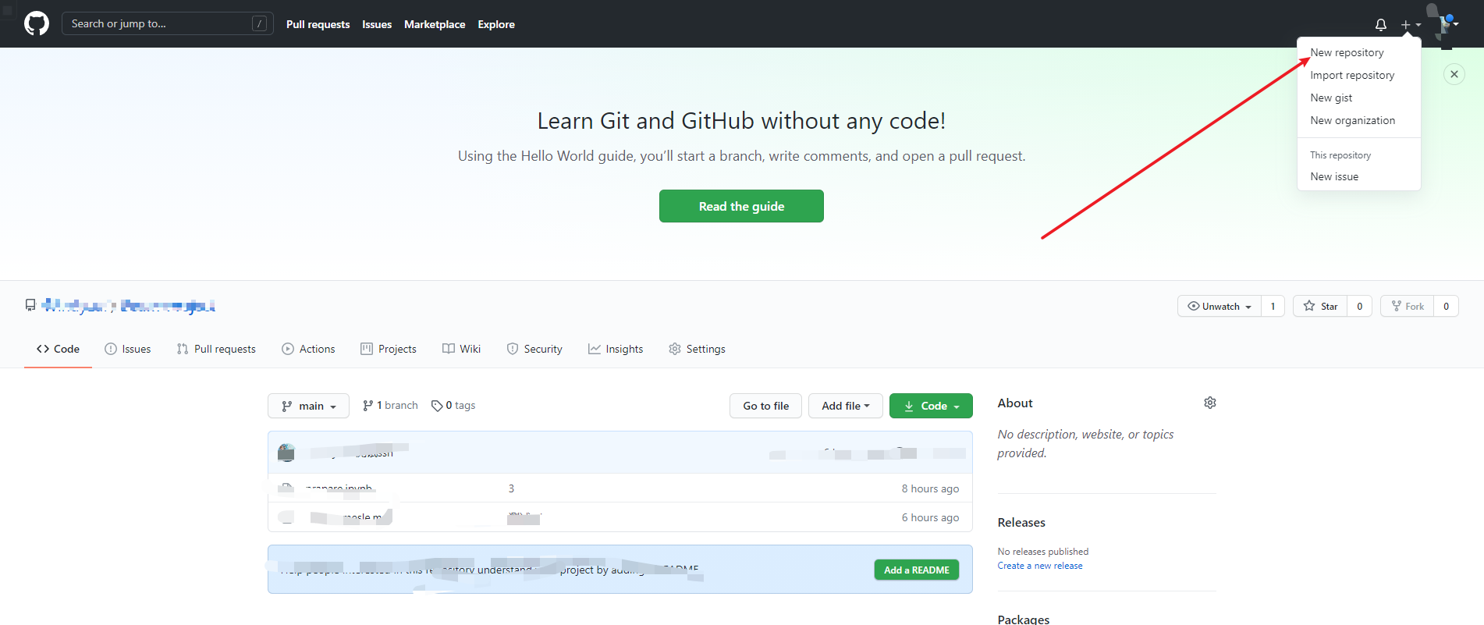This screenshot has width=1484, height=625.
Task: Click the commit author avatar thumbnail
Action: coord(286,452)
